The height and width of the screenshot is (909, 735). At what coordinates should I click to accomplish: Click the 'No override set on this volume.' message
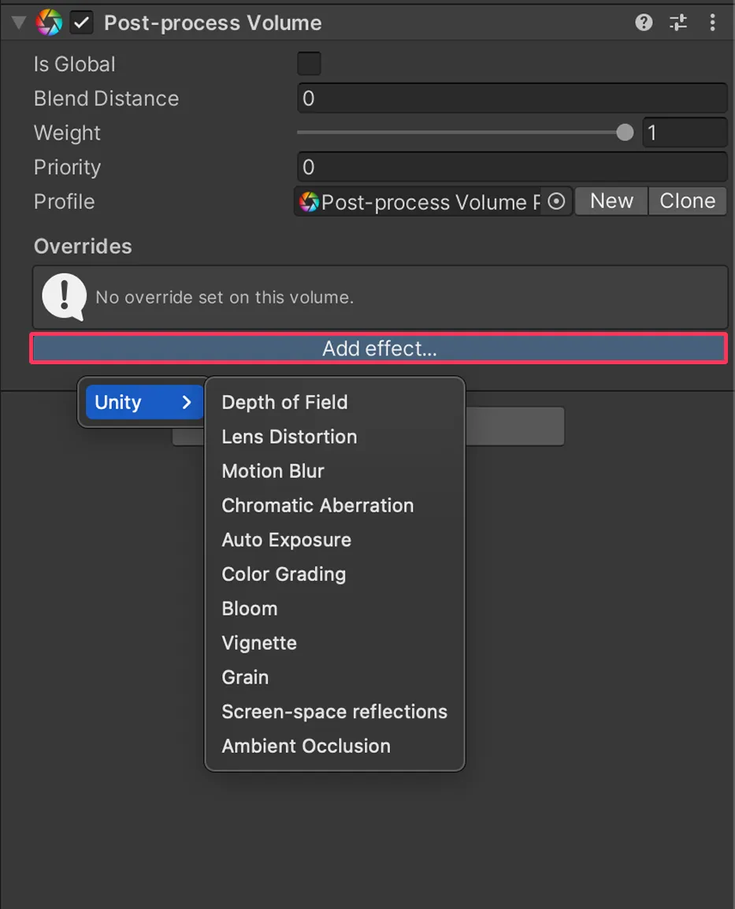(x=225, y=297)
